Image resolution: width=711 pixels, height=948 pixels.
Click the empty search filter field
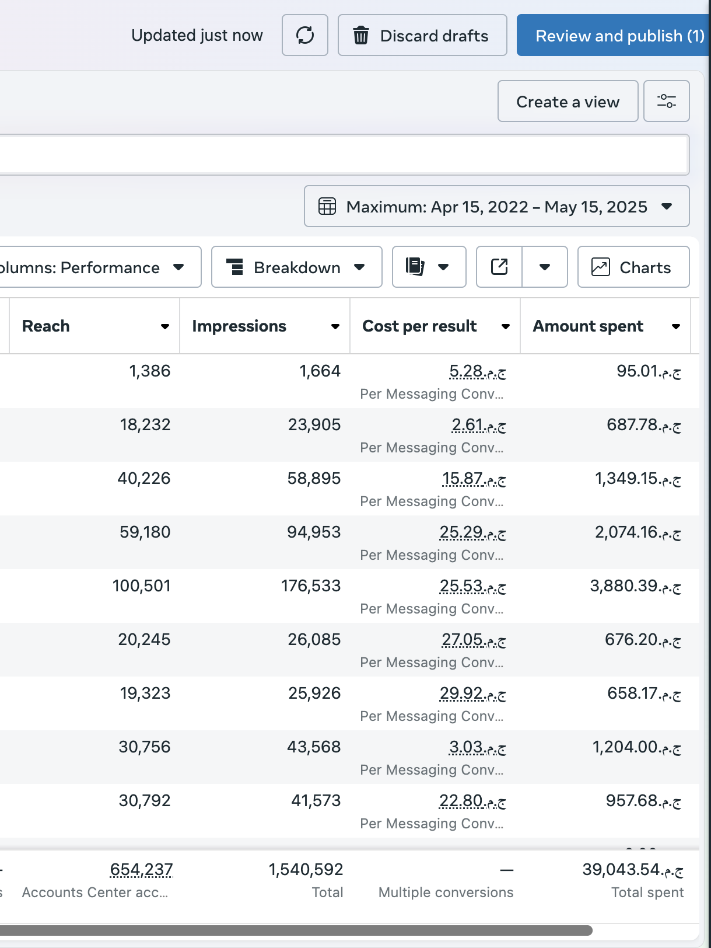click(x=343, y=155)
